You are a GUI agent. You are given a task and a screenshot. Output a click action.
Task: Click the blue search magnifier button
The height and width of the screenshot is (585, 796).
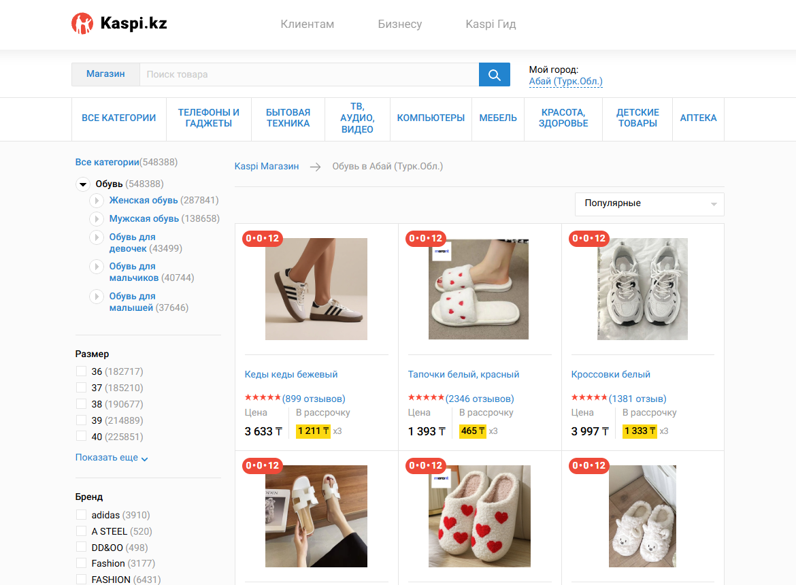click(494, 75)
